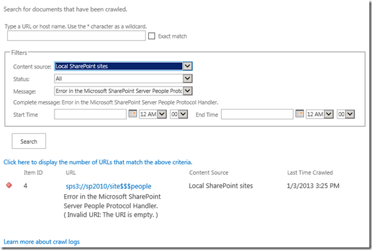Click the End Time date input field
372x250 pixels.
(x=257, y=114)
